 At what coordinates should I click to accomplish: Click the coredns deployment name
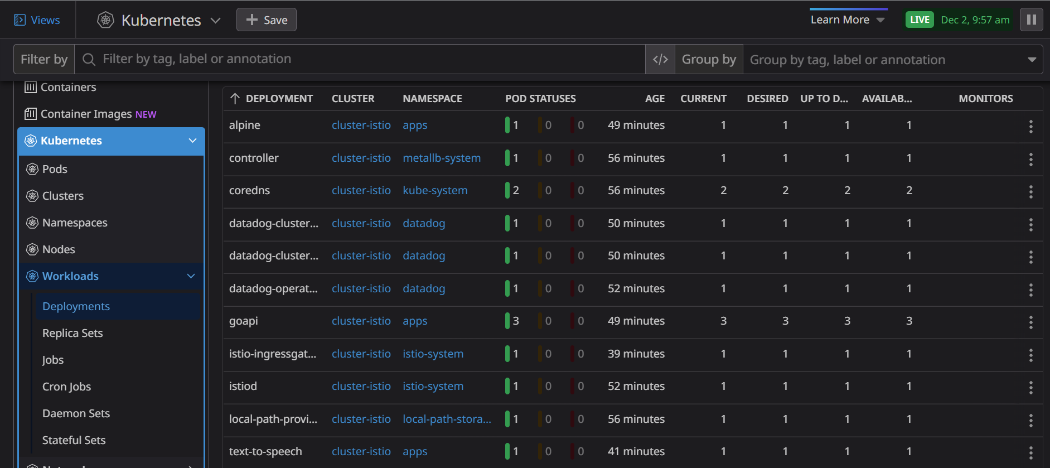click(x=249, y=190)
